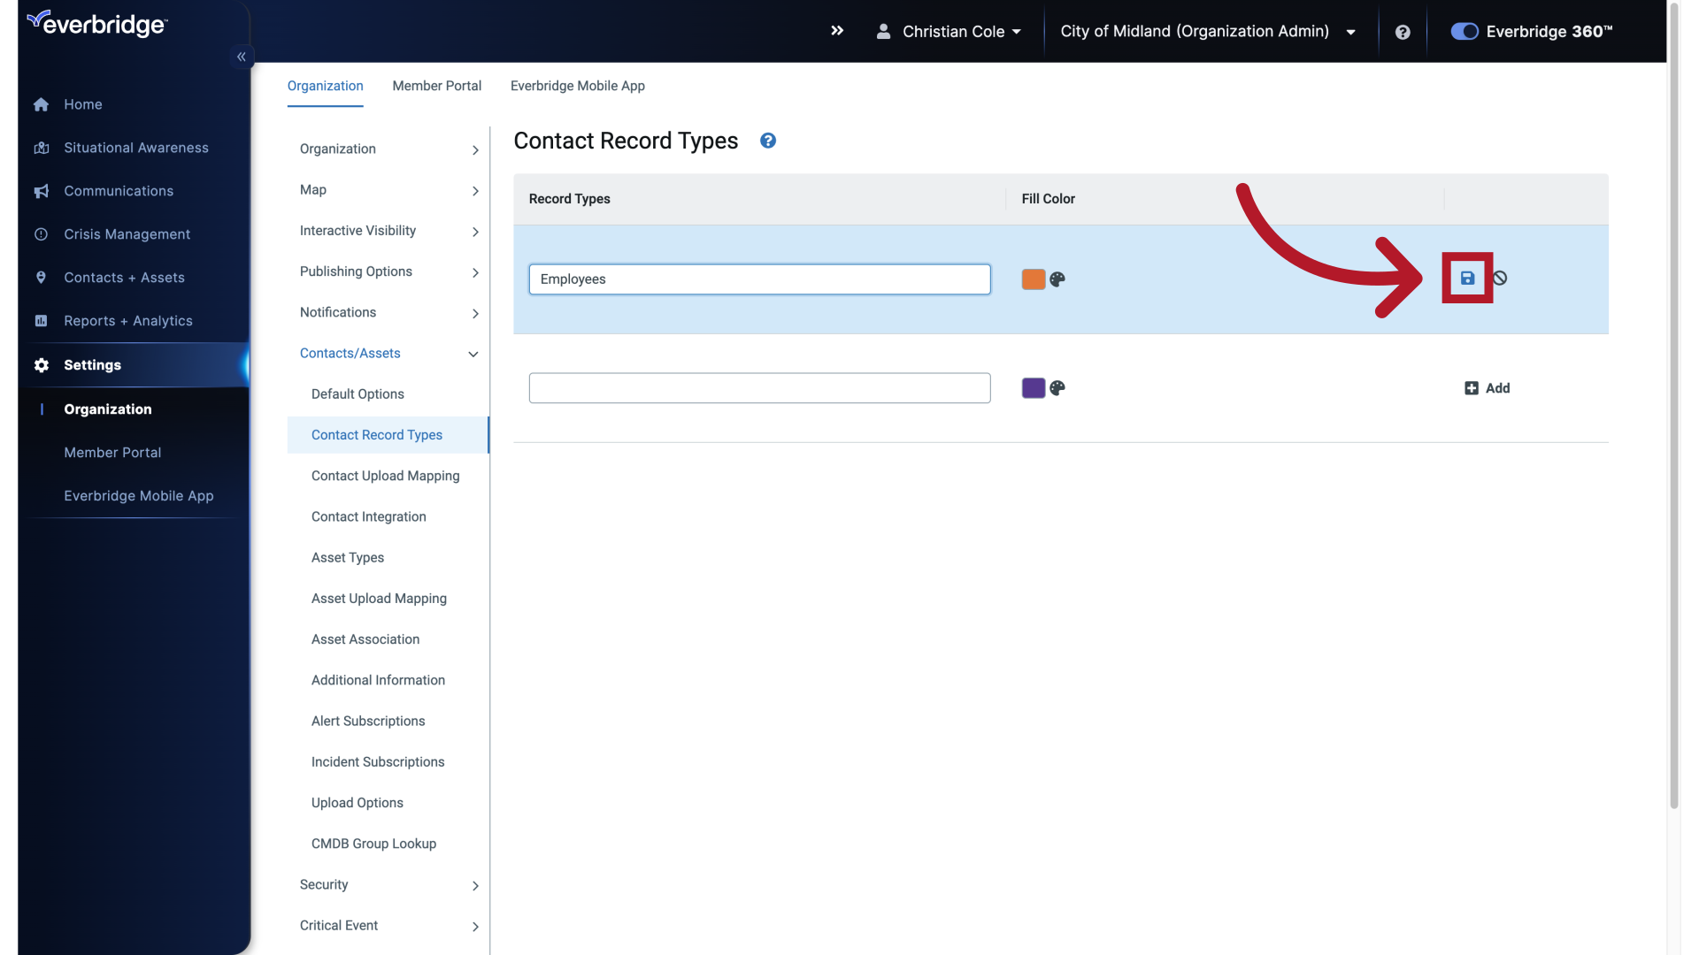Expand the Security settings group
The height and width of the screenshot is (955, 1699).
point(389,885)
